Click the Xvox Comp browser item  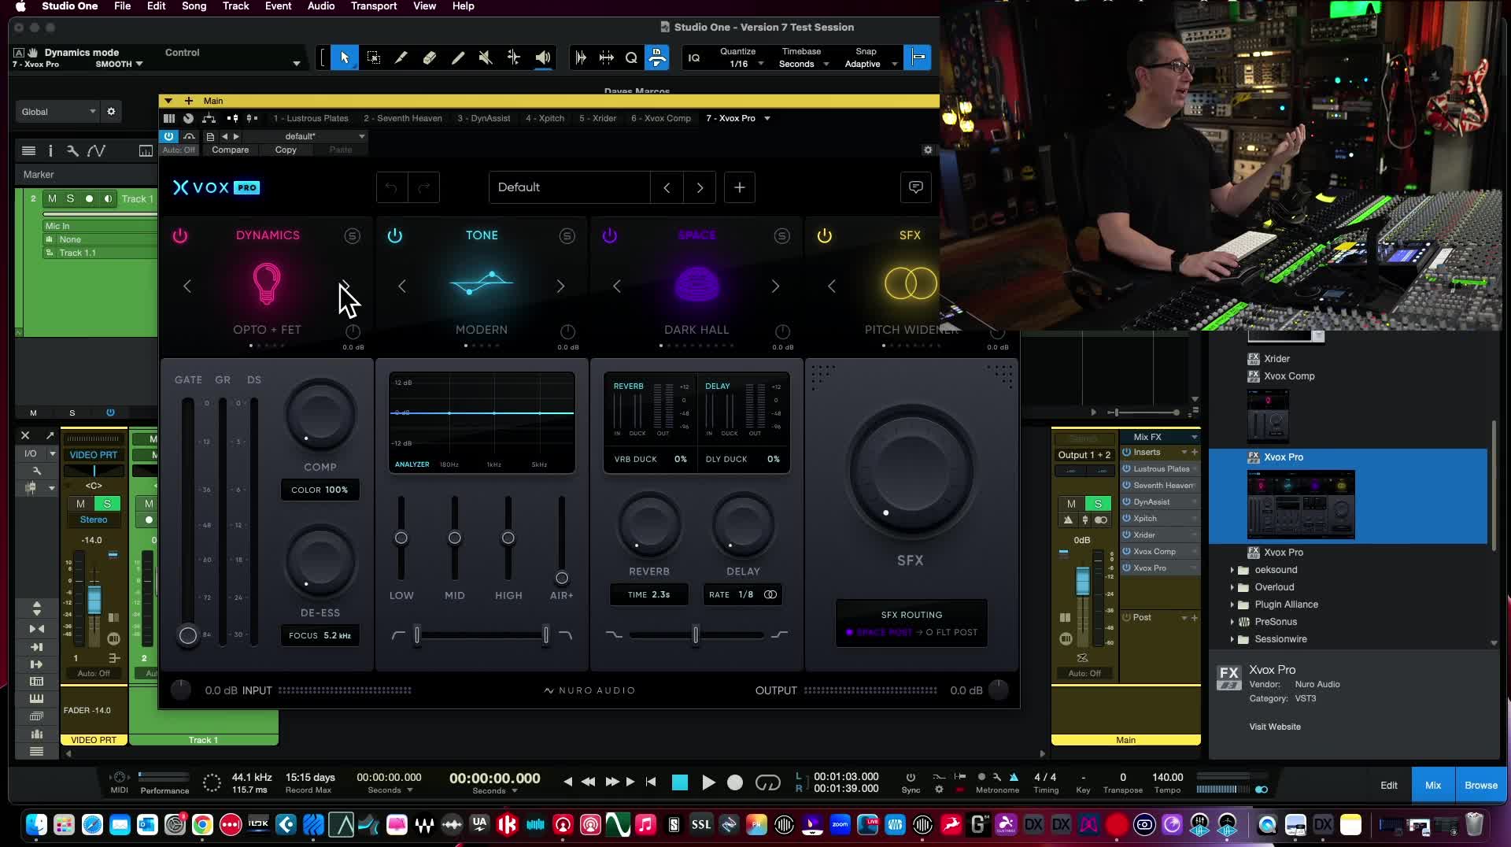coord(1289,376)
